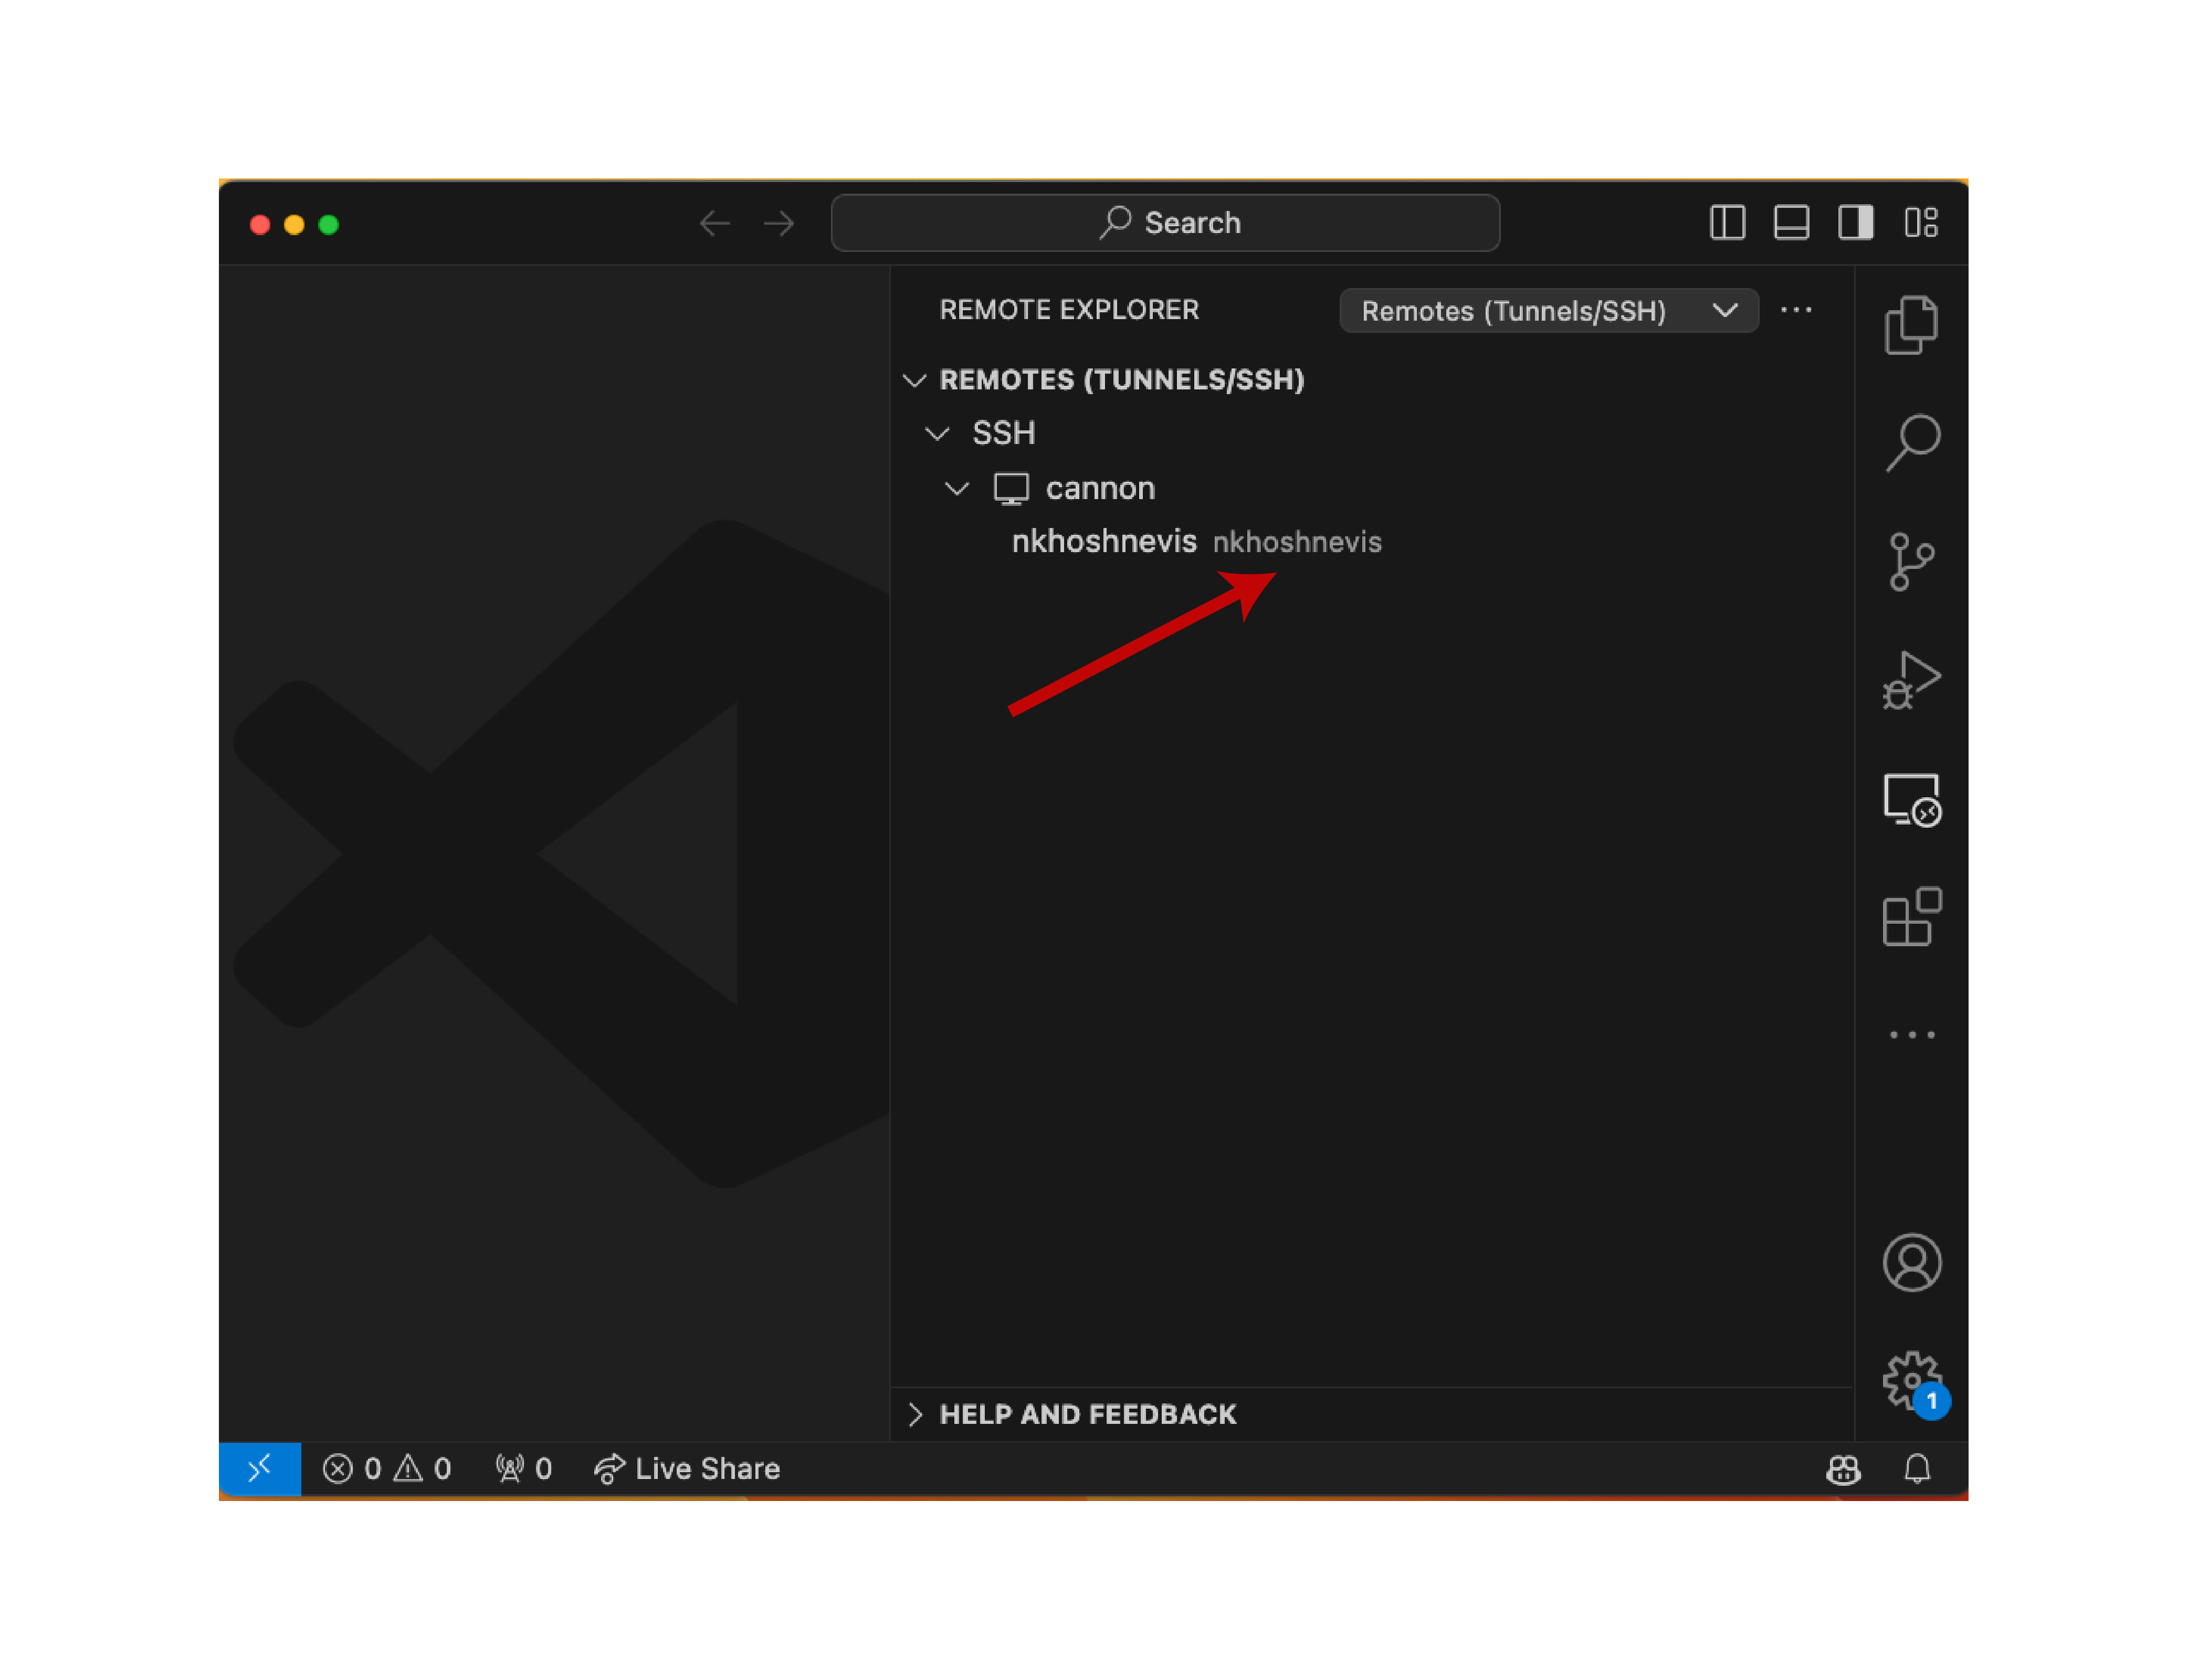The height and width of the screenshot is (1680, 2188).
Task: Click the Search command center field
Action: coord(1165,222)
